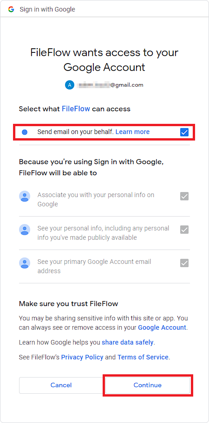
Task: Open the Learn more link
Action: pos(132,132)
